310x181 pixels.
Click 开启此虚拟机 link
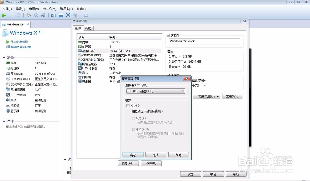click(19, 42)
